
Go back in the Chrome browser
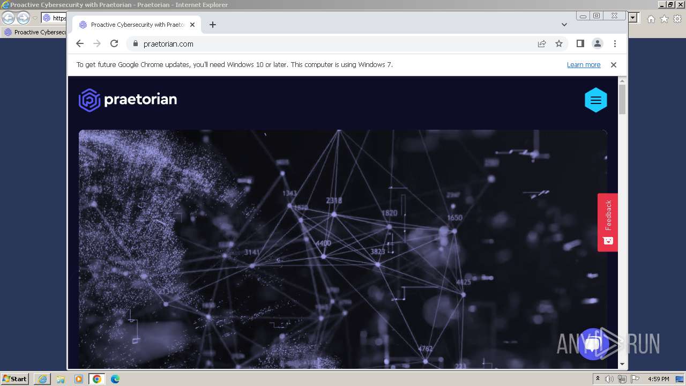(80, 43)
